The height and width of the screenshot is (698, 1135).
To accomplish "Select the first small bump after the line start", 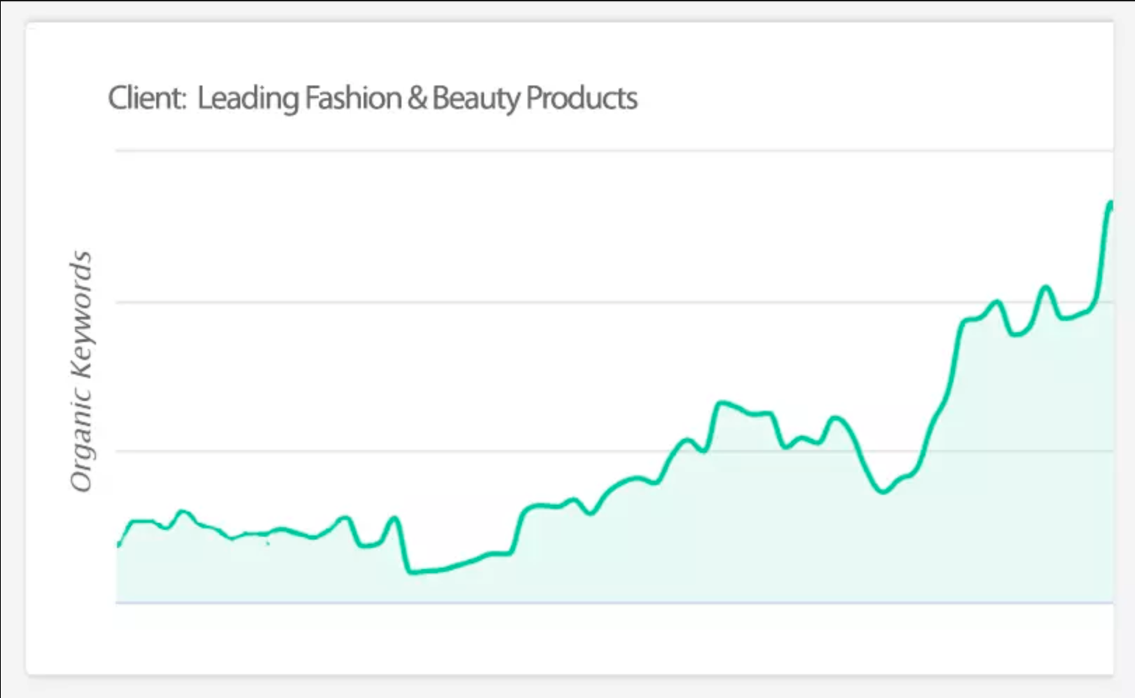I will point(184,512).
